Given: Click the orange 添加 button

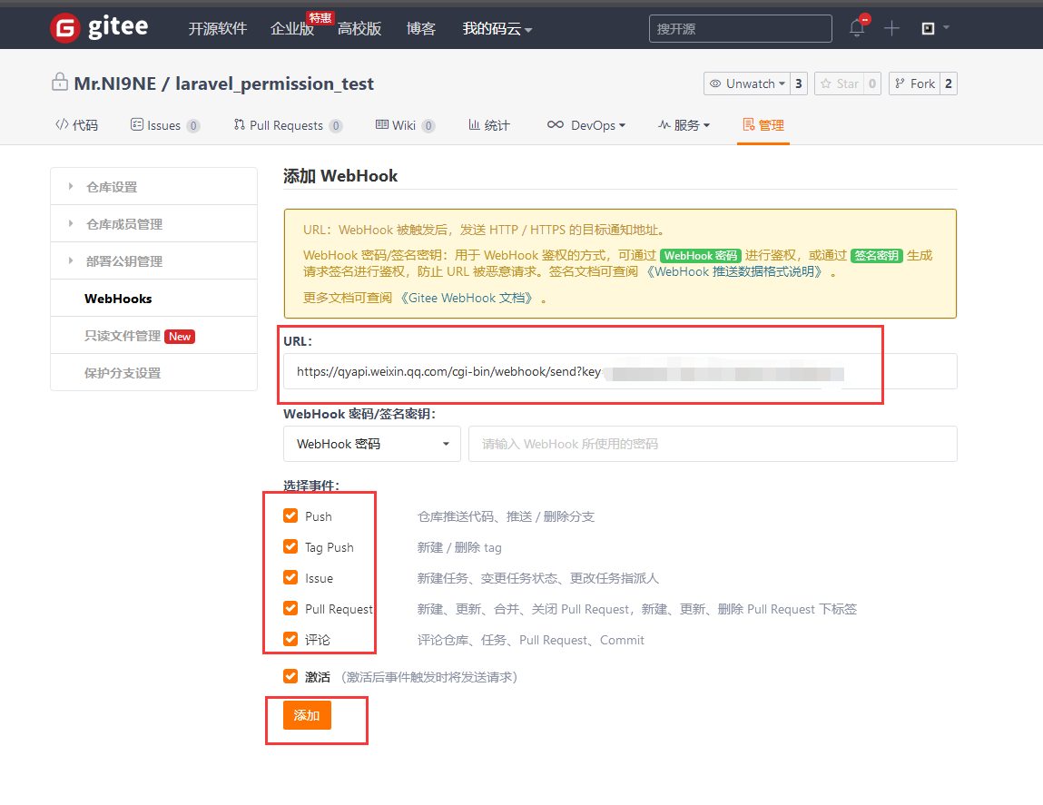Looking at the screenshot, I should [x=307, y=715].
